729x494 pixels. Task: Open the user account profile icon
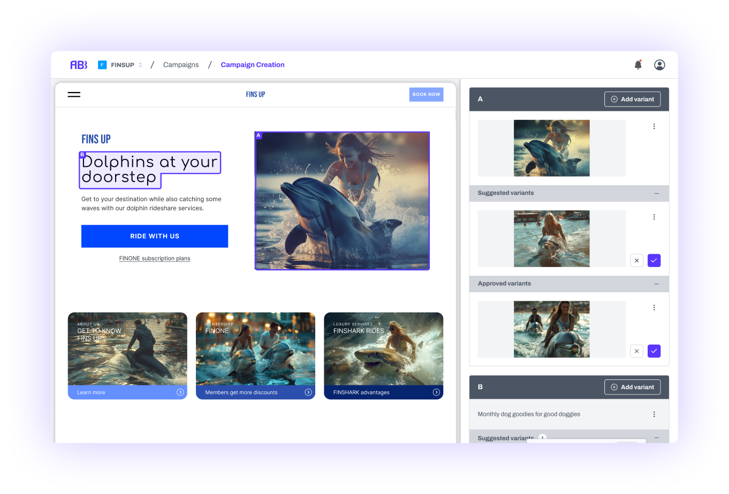[x=659, y=65]
